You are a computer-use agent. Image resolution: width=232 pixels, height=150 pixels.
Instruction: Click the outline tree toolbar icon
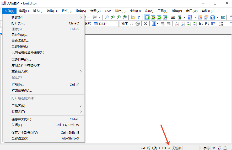(180, 17)
